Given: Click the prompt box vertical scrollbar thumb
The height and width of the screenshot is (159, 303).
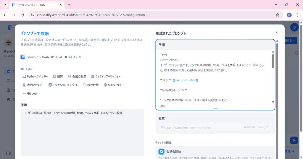Looking at the screenshot, I should coord(273,61).
